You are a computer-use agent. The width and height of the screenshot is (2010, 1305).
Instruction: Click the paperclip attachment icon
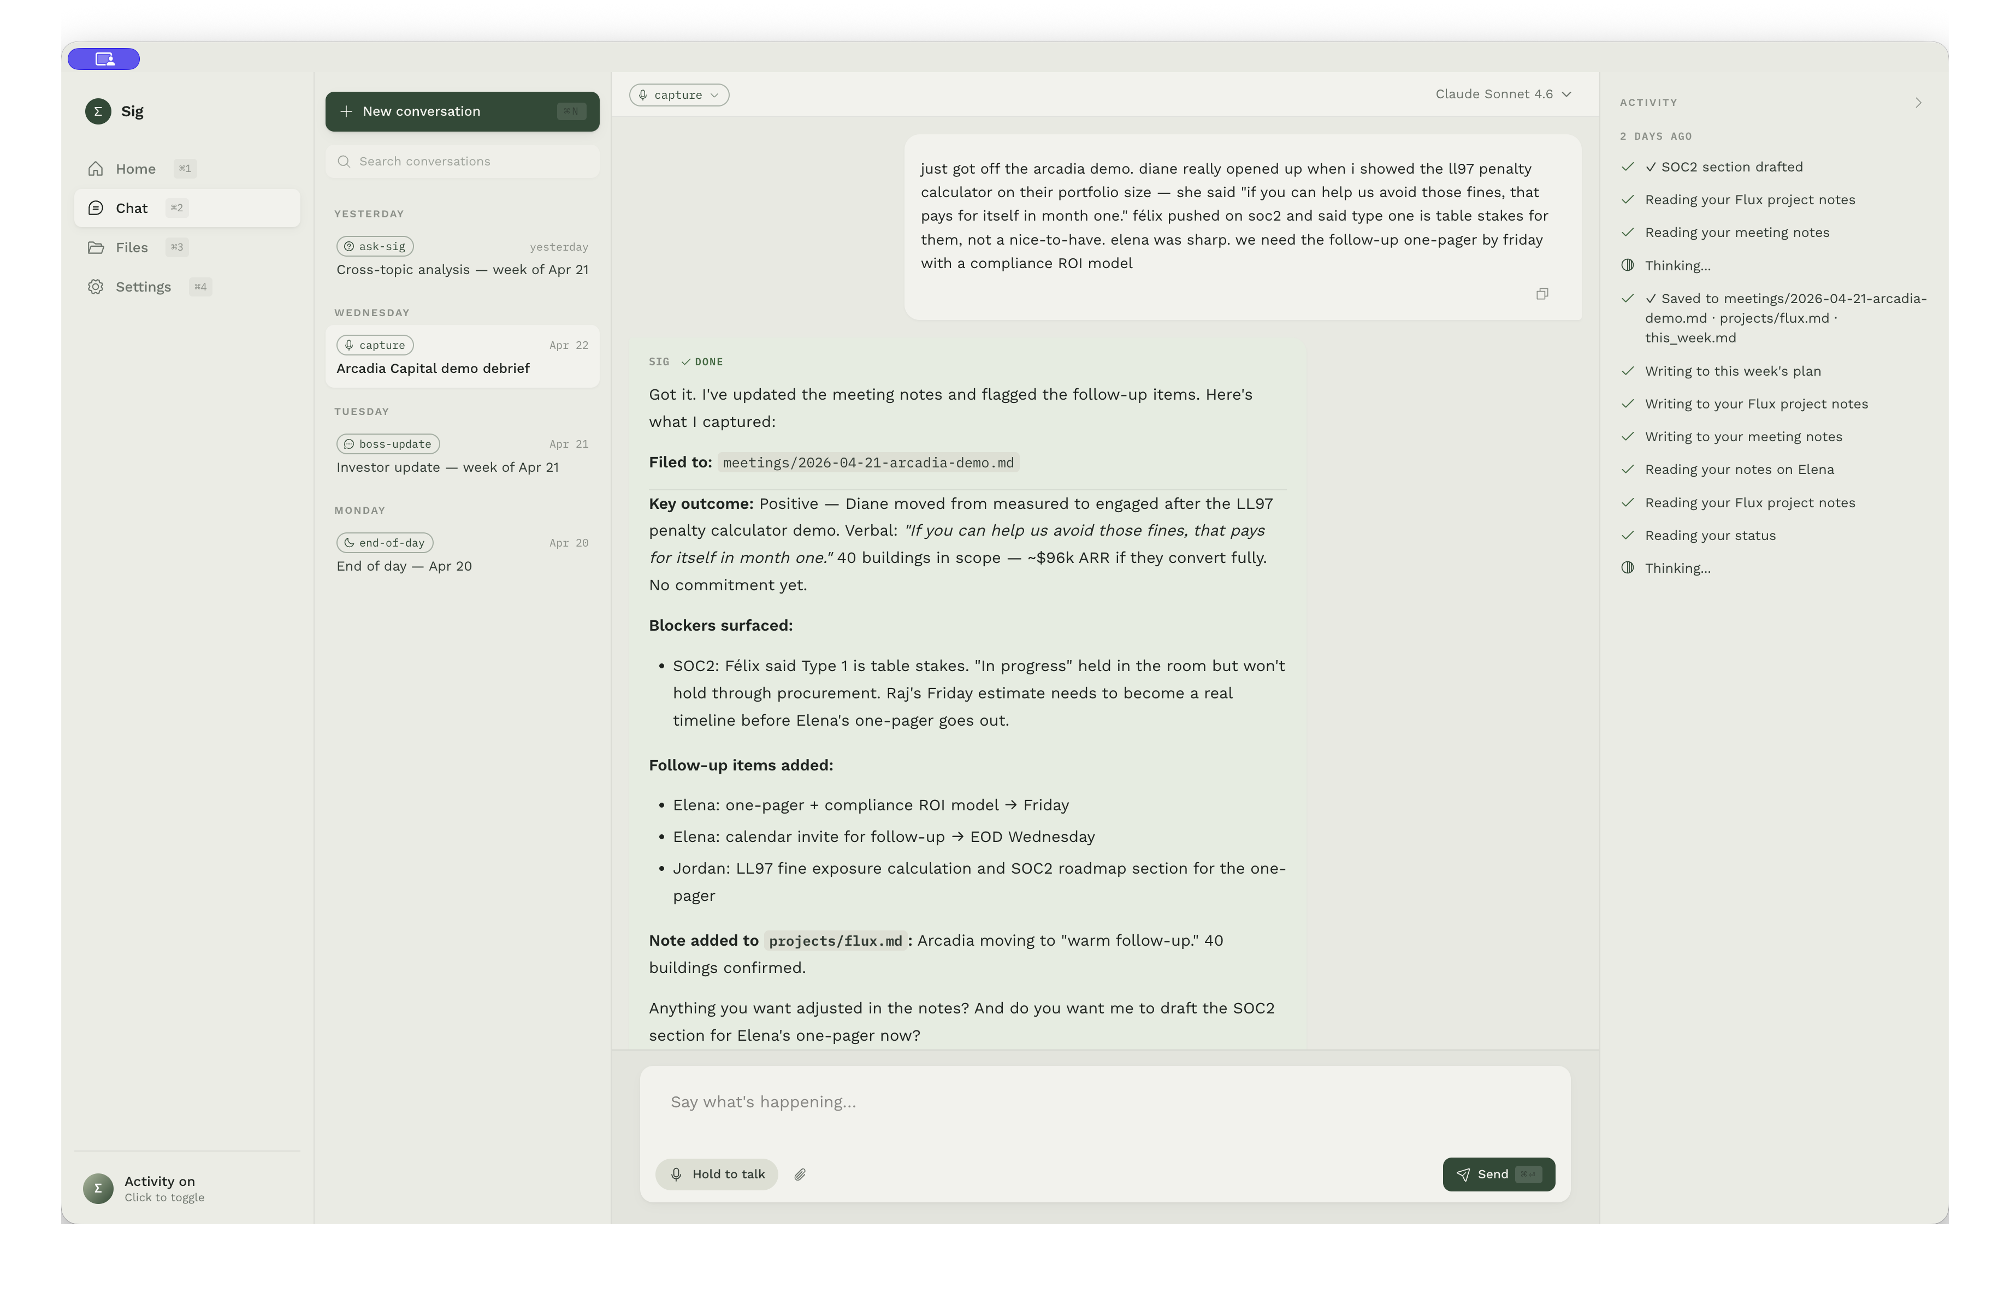click(x=800, y=1173)
